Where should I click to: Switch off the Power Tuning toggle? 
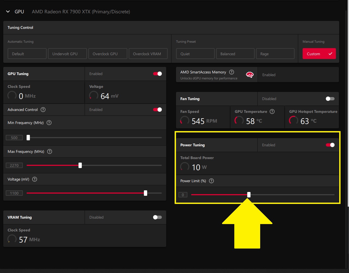click(330, 145)
